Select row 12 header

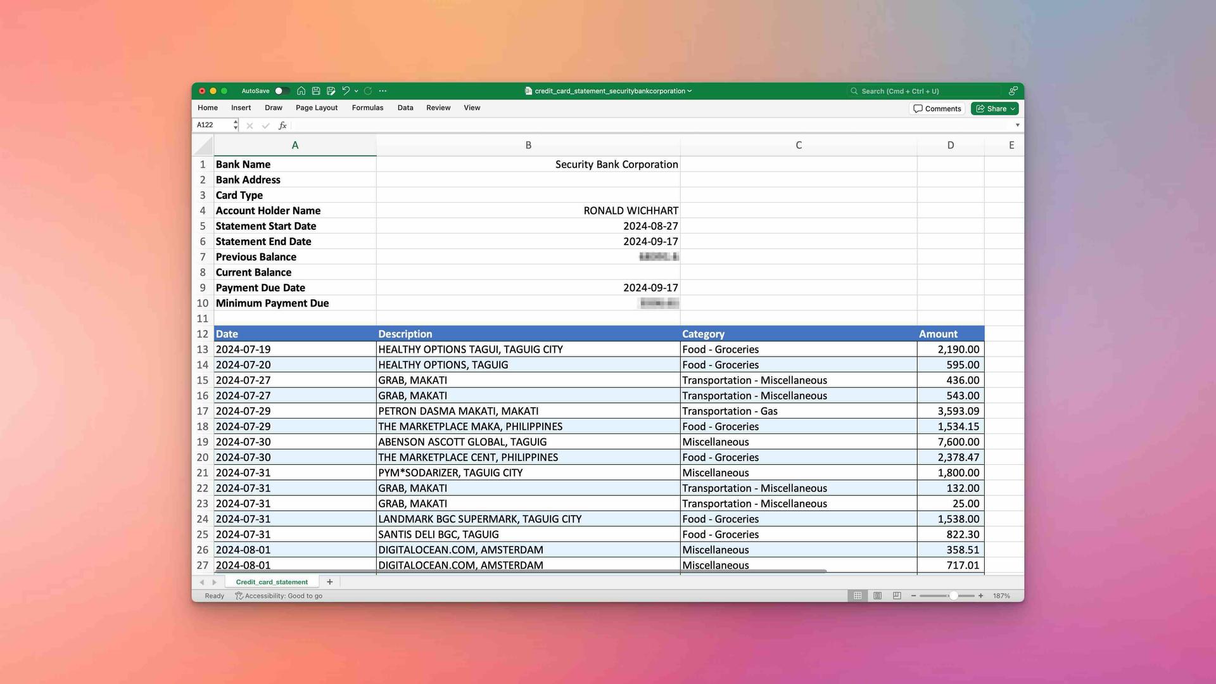[x=203, y=334]
